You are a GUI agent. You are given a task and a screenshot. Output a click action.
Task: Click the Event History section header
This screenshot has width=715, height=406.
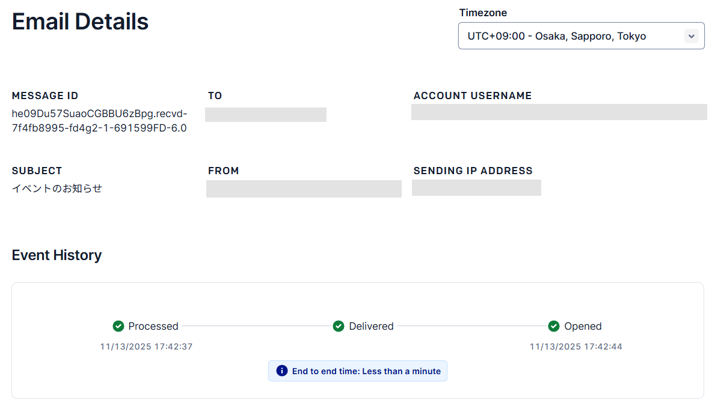click(x=57, y=255)
